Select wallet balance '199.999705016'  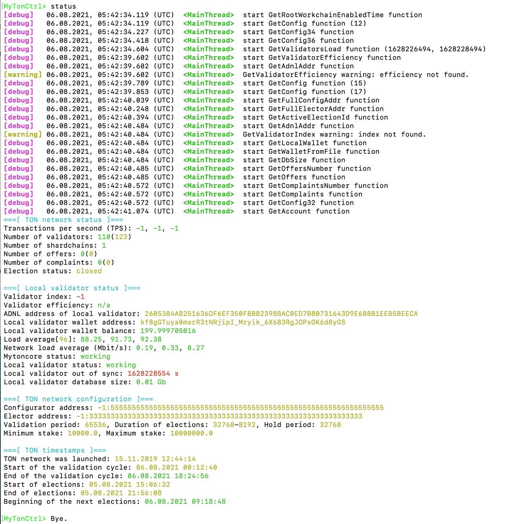(x=168, y=331)
